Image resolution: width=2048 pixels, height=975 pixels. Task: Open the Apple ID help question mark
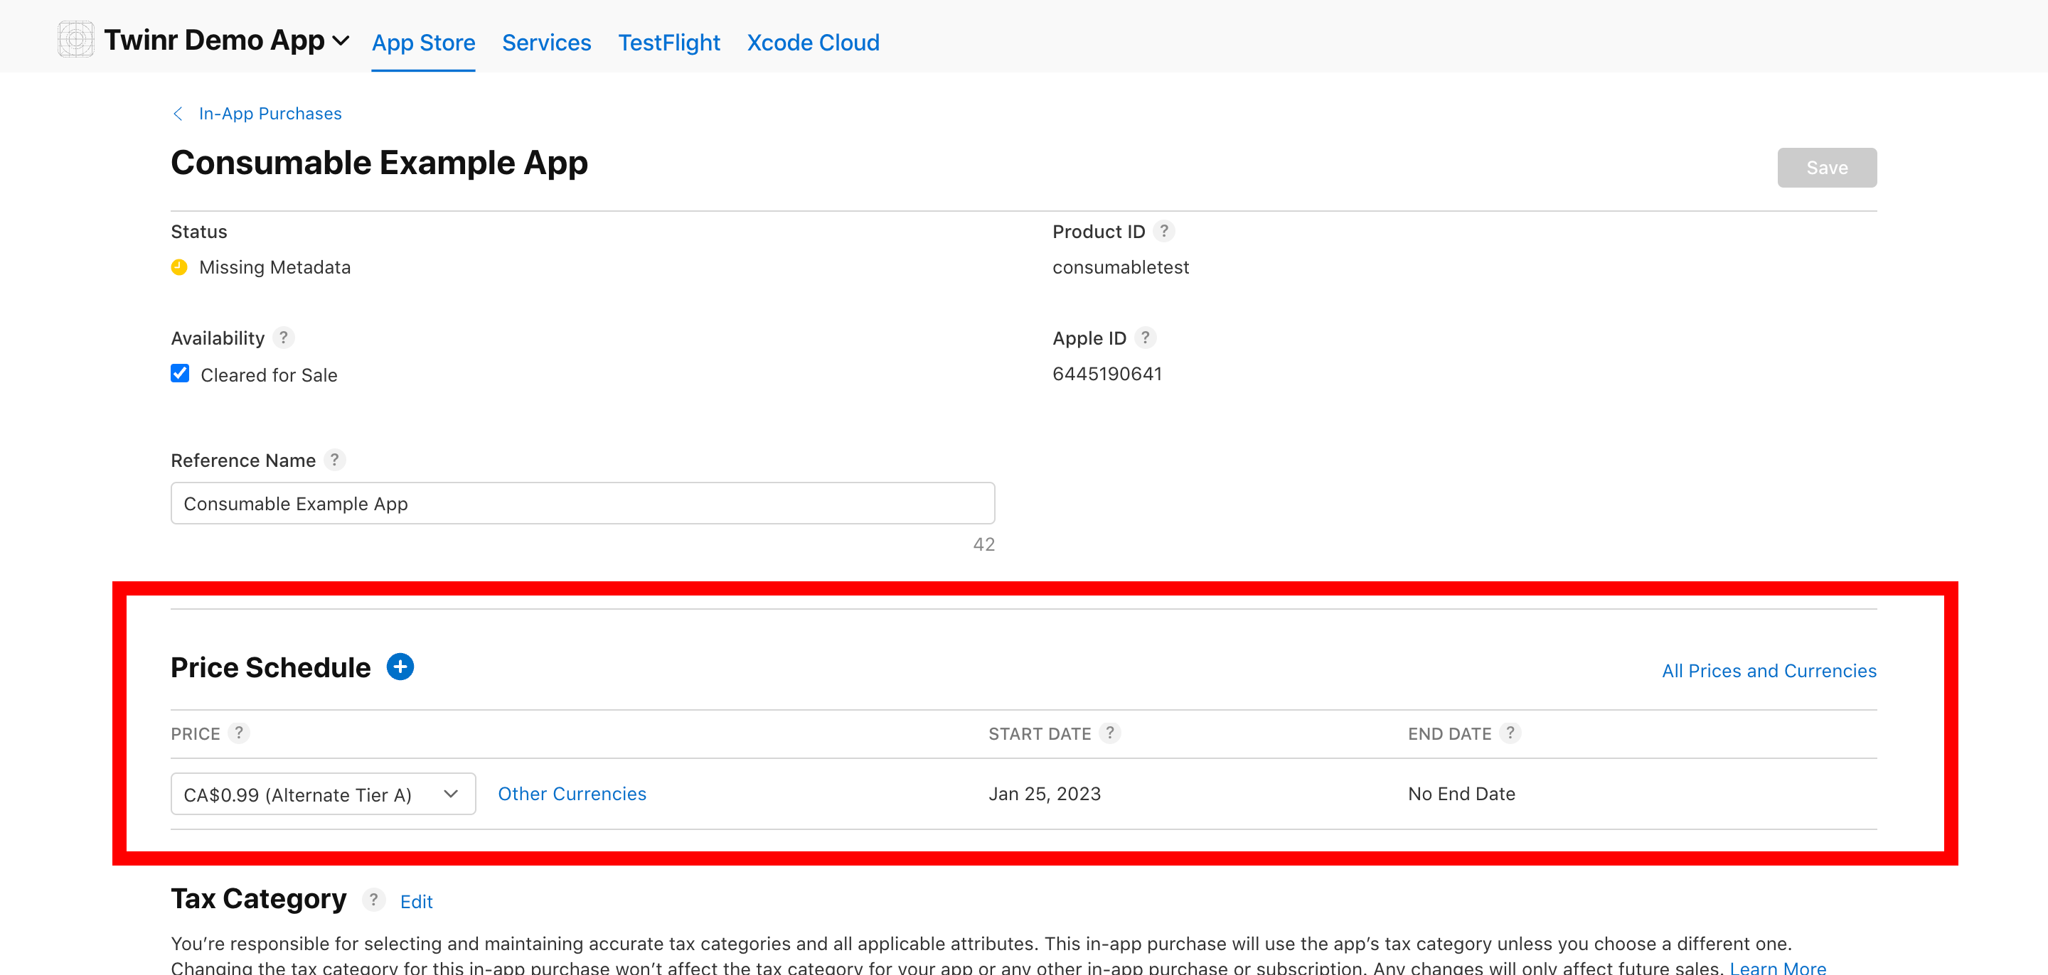tap(1144, 338)
